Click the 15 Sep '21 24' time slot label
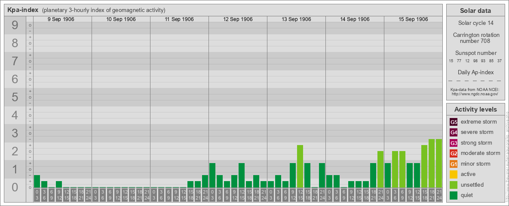 pyautogui.click(x=439, y=195)
